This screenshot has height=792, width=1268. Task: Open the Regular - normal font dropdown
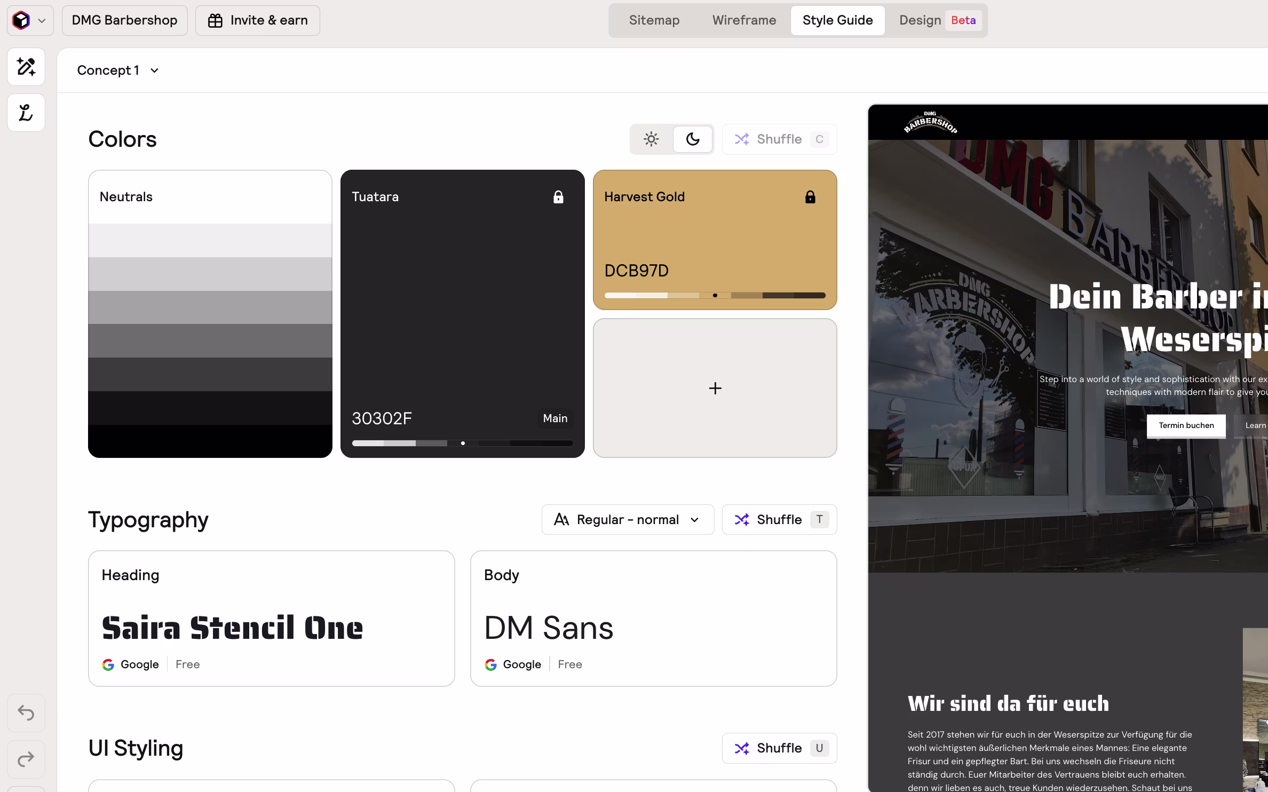[628, 519]
